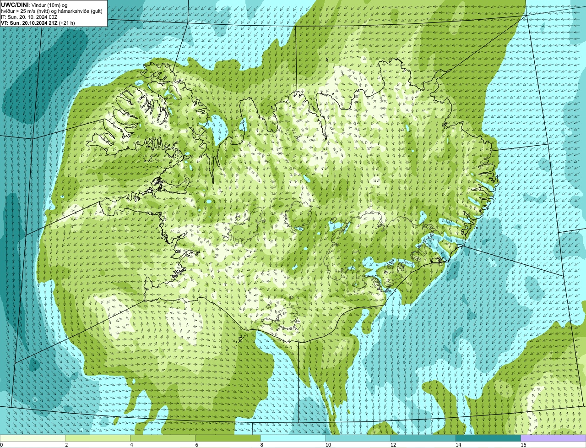Click the 8–10 m/s light cyan legend segment
This screenshot has height=448, width=586.
click(x=293, y=438)
